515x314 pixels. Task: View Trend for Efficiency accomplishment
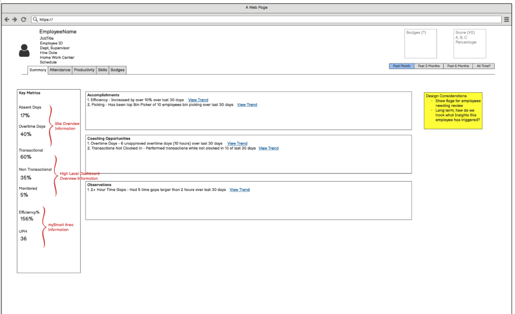(x=198, y=100)
